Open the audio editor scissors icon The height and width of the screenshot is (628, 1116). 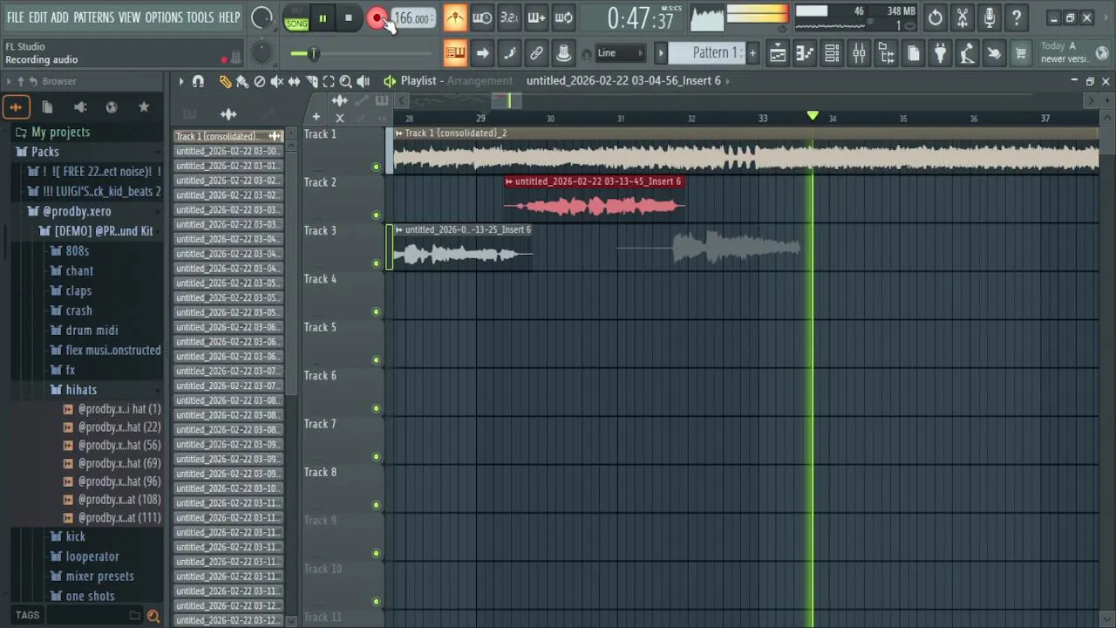(963, 17)
